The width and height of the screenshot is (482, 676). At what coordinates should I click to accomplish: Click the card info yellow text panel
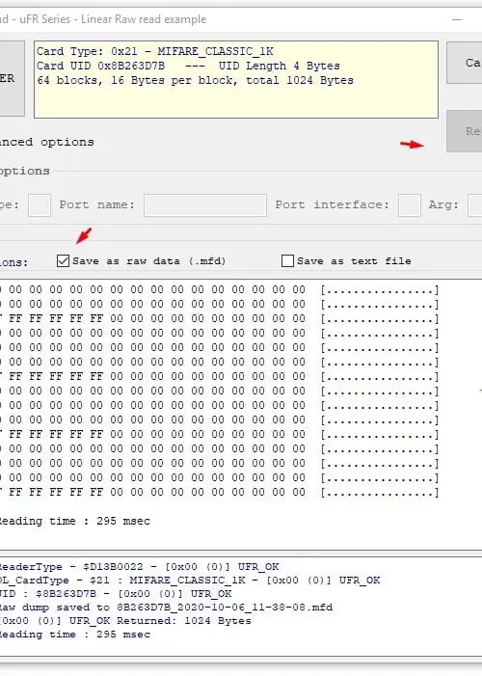[x=236, y=79]
